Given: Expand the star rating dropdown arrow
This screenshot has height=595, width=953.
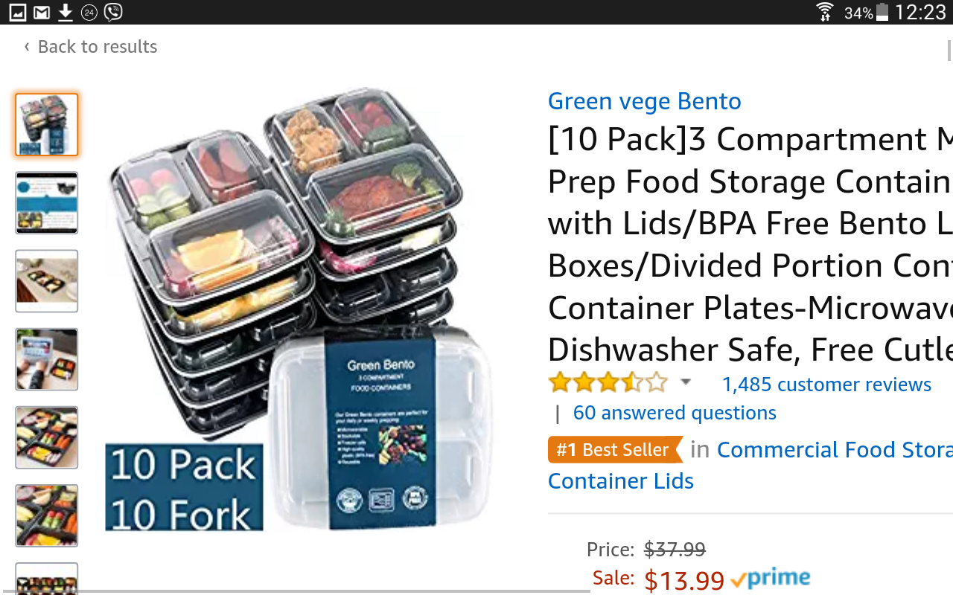Looking at the screenshot, I should (x=686, y=382).
